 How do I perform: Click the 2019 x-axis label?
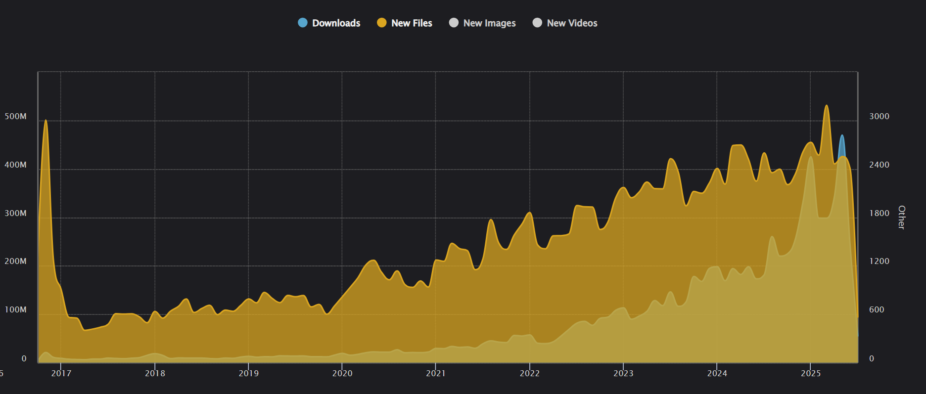[x=248, y=373]
